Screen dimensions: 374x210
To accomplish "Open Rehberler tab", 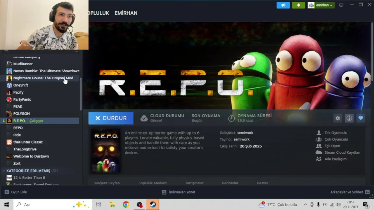I will tap(230, 183).
